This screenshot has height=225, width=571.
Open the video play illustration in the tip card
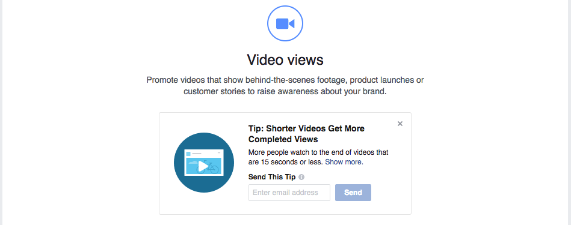(204, 163)
